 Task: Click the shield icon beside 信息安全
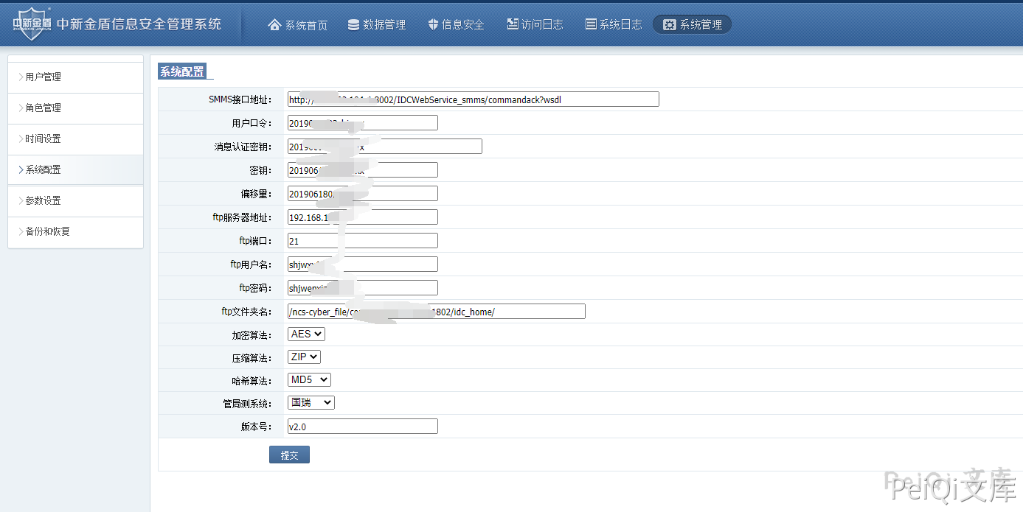point(433,24)
